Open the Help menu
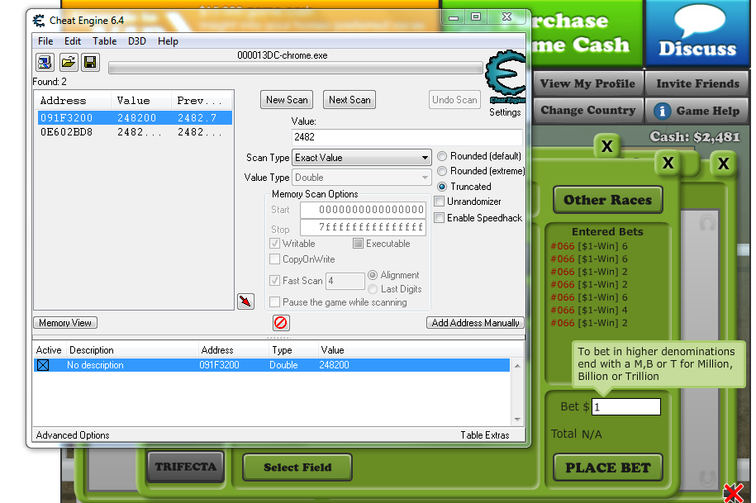The width and height of the screenshot is (756, 503). [168, 41]
